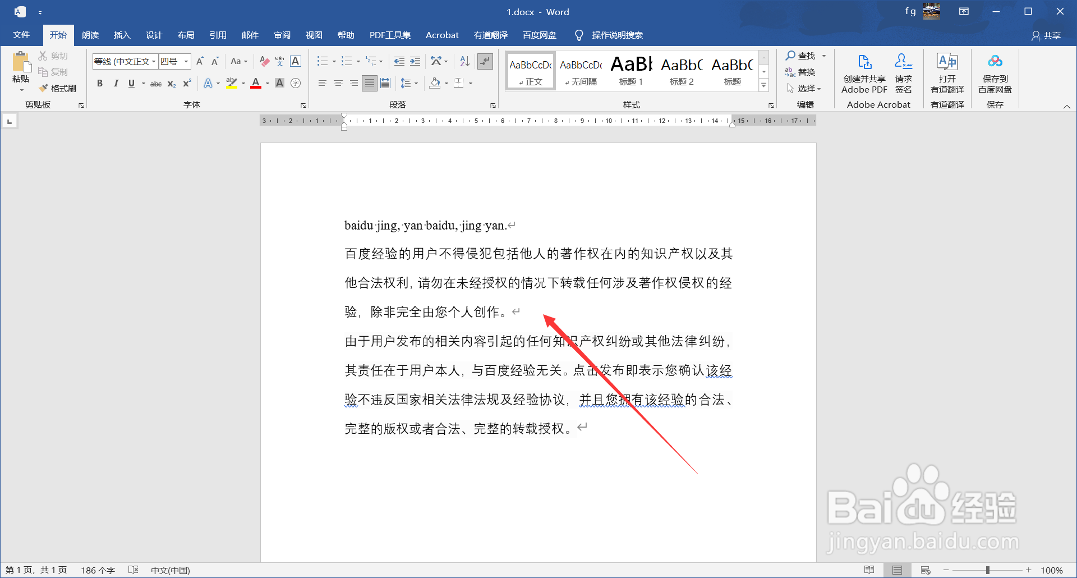1077x578 pixels.
Task: Increase font size with the grow font icon
Action: [x=200, y=61]
